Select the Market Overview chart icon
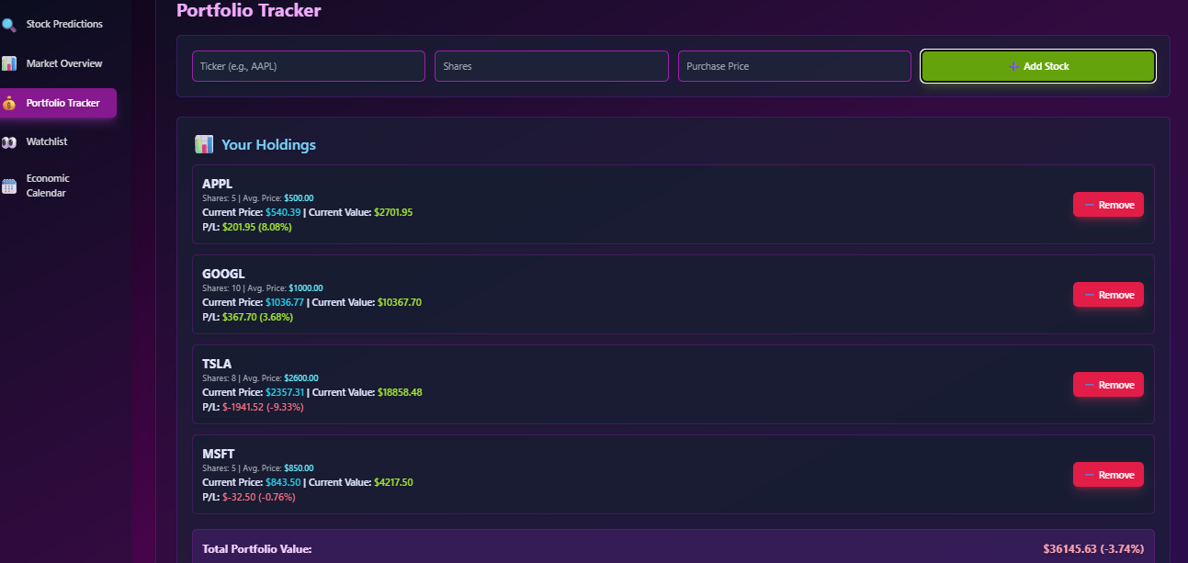Image resolution: width=1188 pixels, height=563 pixels. [x=8, y=62]
